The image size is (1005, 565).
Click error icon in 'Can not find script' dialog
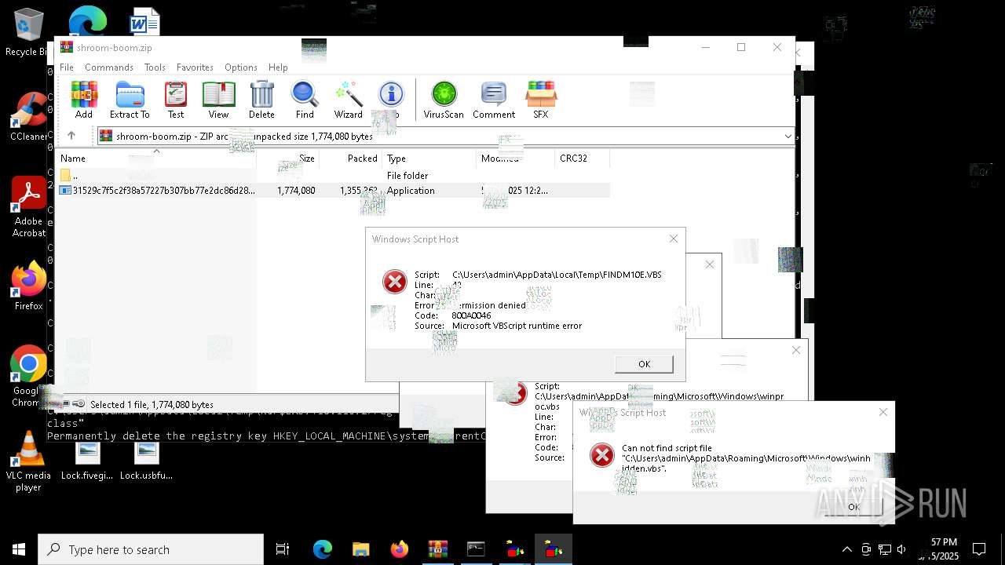(601, 455)
